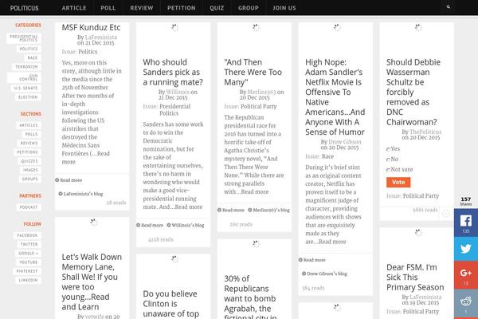
Task: Open Terrorism category in sidebar
Action: (27, 67)
